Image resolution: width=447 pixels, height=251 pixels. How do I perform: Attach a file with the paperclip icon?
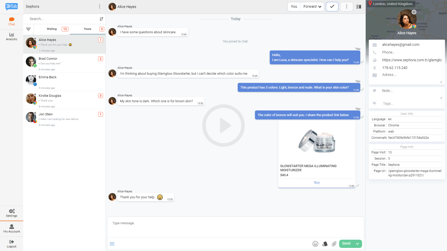pyautogui.click(x=334, y=244)
